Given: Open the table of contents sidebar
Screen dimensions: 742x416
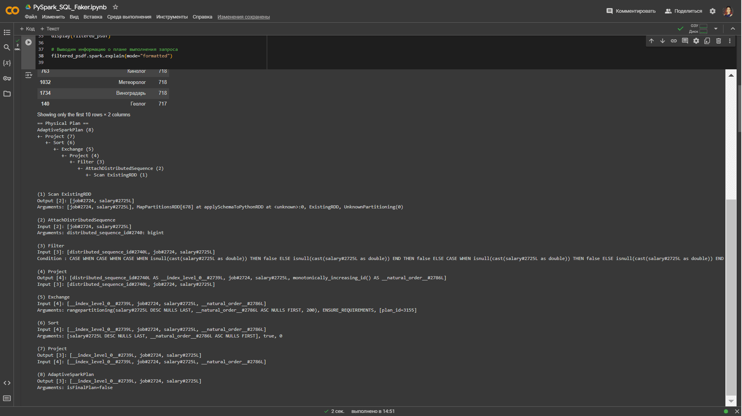Looking at the screenshot, I should click(x=7, y=32).
